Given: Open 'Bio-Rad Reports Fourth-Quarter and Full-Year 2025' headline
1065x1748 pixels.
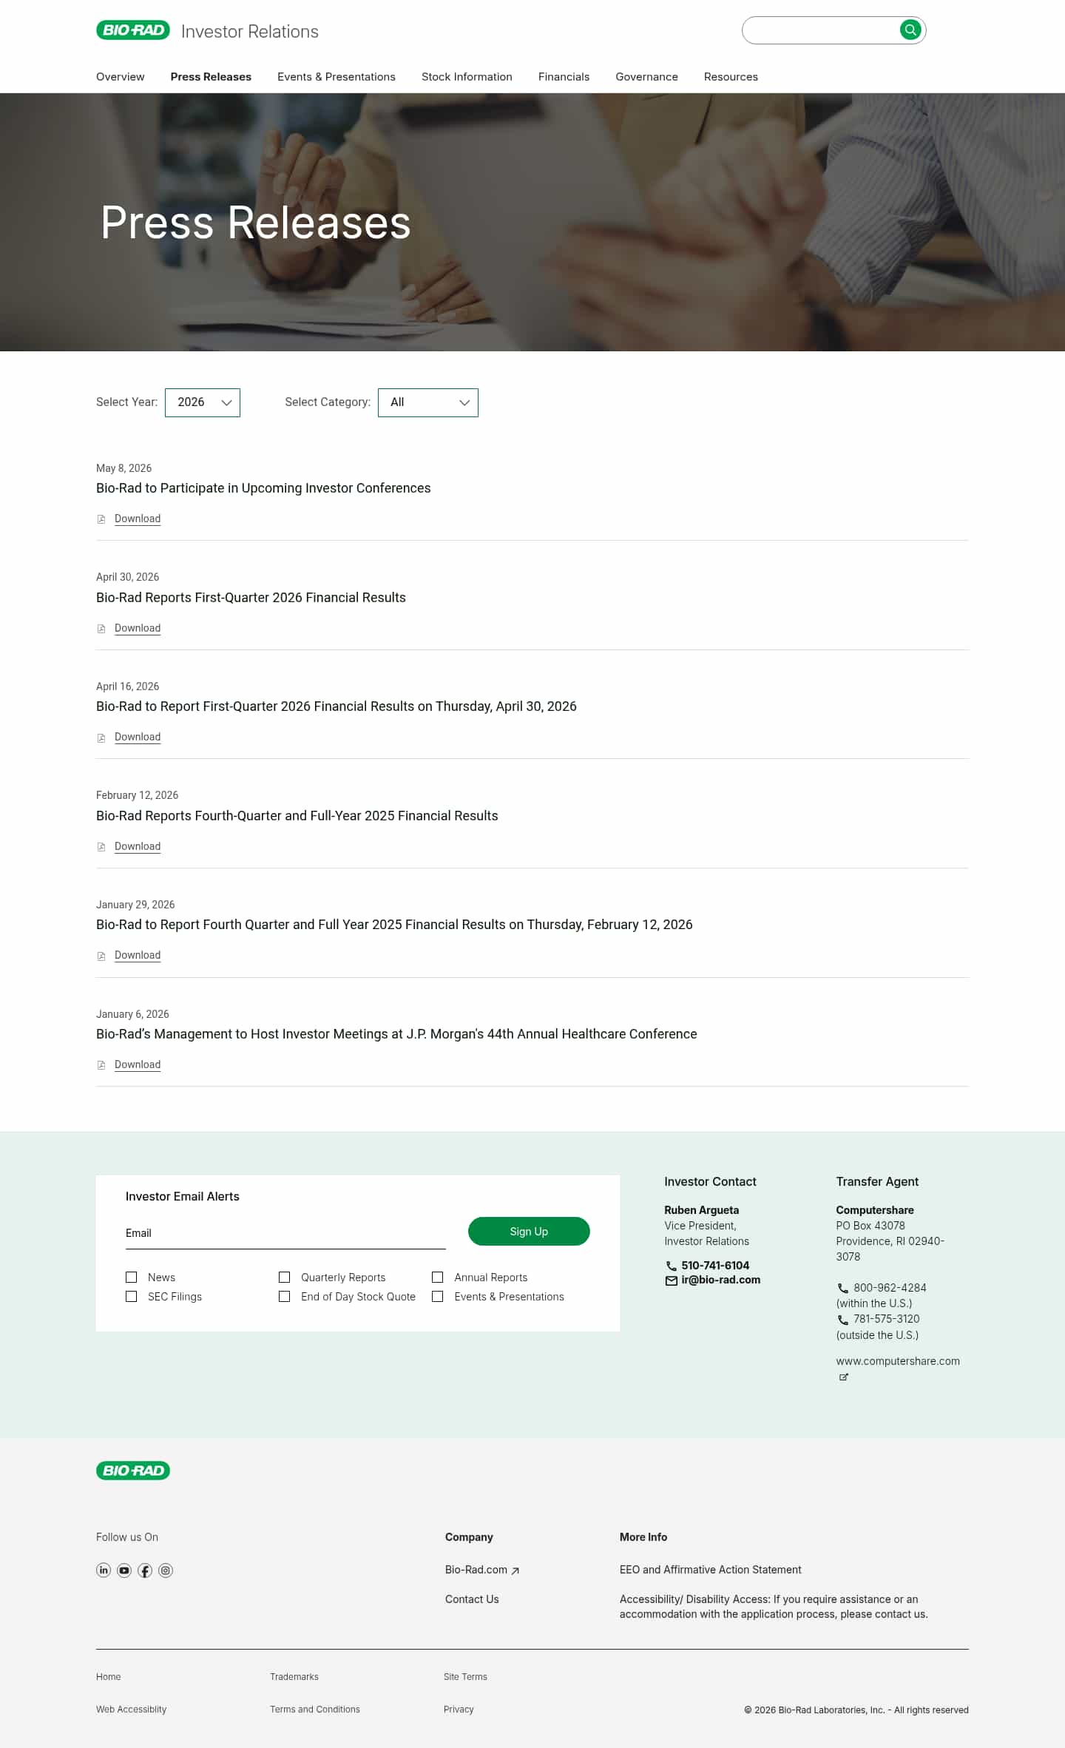Looking at the screenshot, I should [297, 816].
